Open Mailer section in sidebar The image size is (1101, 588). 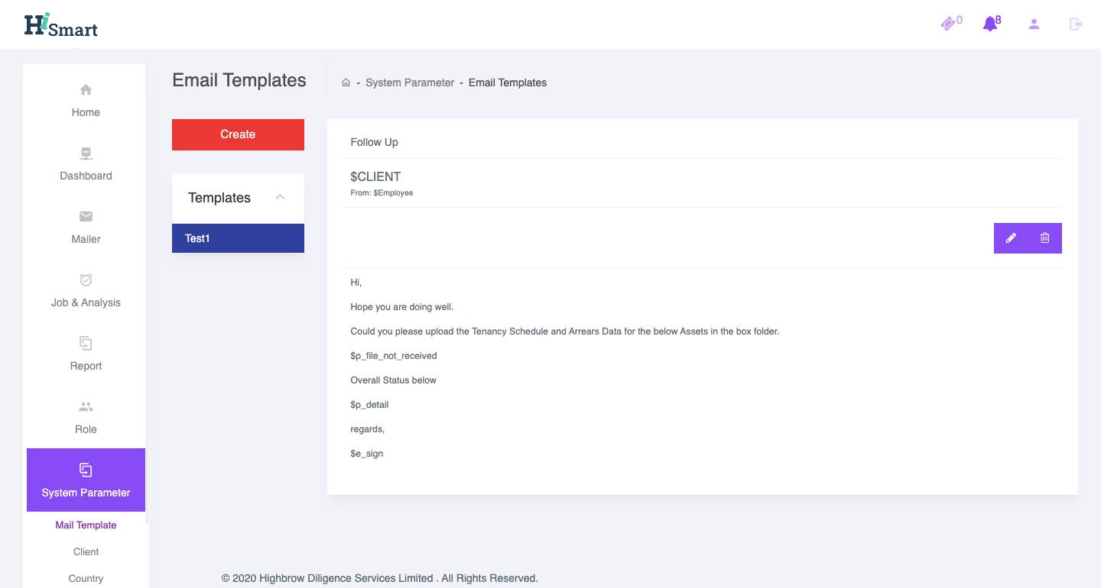[x=86, y=228]
